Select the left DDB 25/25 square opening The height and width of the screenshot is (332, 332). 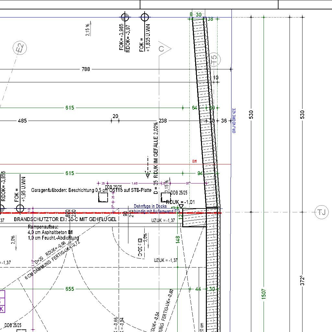point(103,197)
